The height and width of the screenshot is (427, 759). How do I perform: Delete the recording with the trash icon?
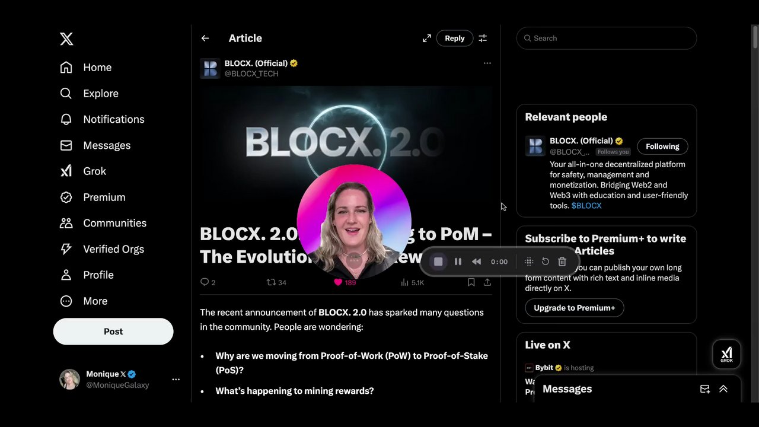pyautogui.click(x=562, y=262)
